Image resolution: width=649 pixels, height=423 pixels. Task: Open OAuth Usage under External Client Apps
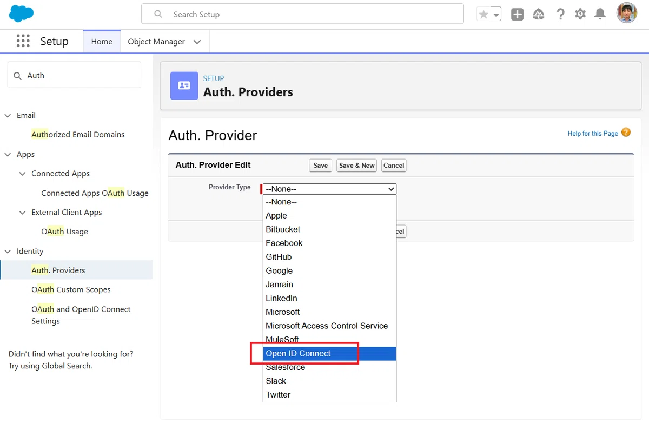(64, 232)
